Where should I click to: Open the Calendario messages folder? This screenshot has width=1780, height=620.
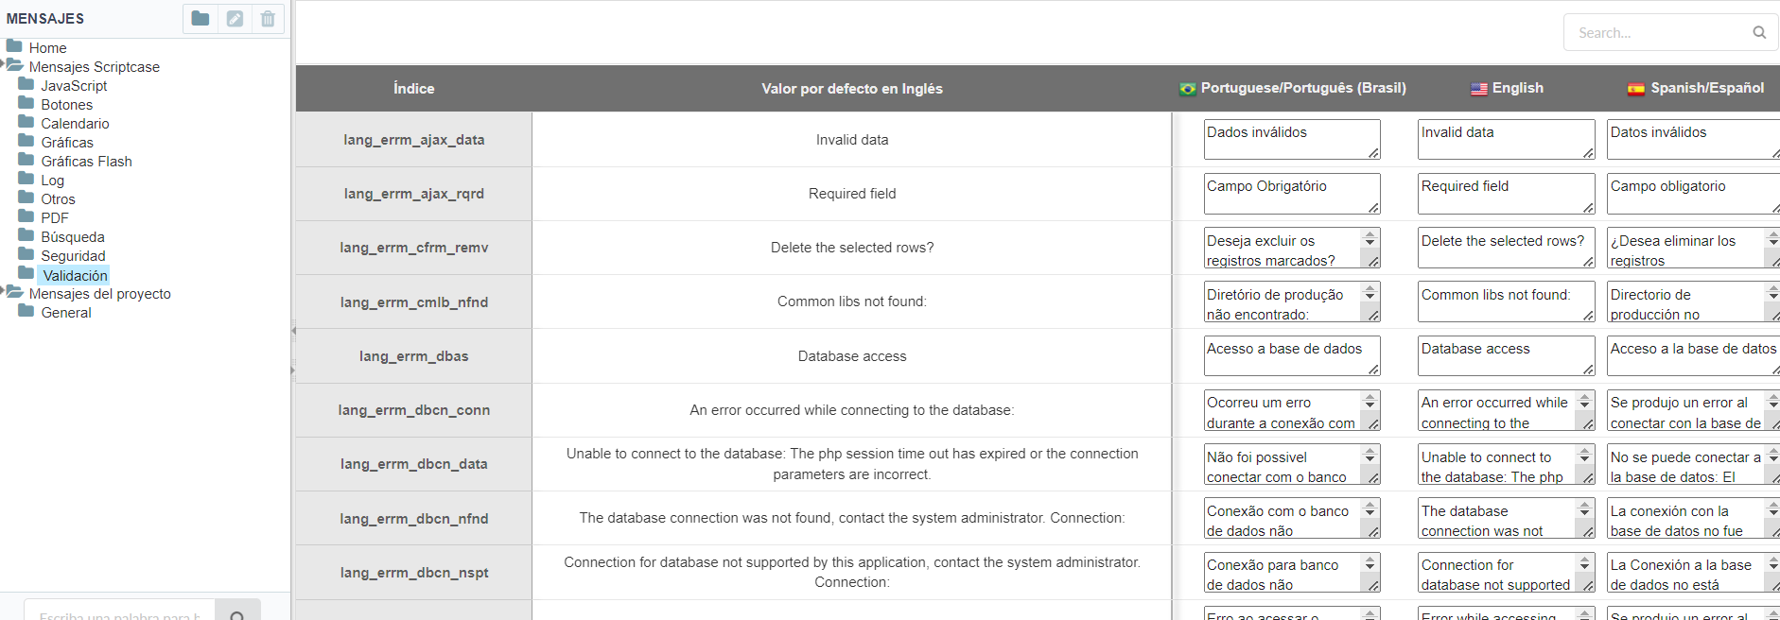[x=75, y=124]
